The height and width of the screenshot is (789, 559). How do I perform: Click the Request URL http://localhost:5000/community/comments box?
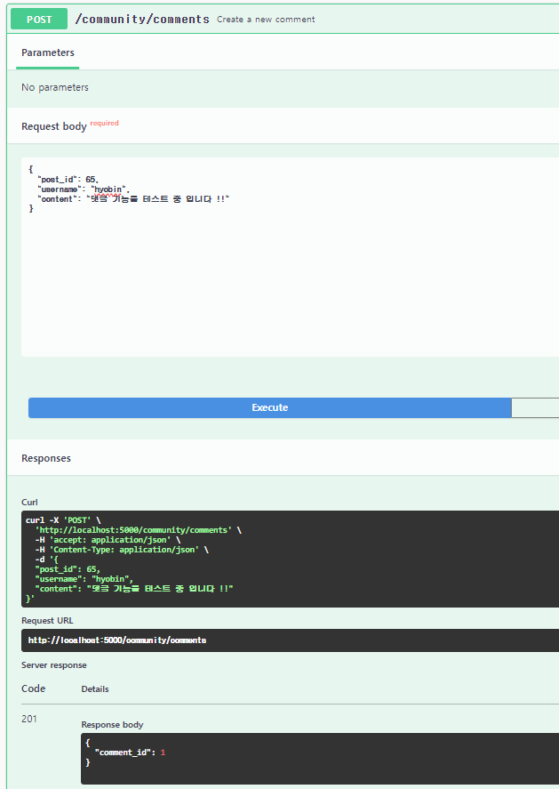[x=290, y=640]
